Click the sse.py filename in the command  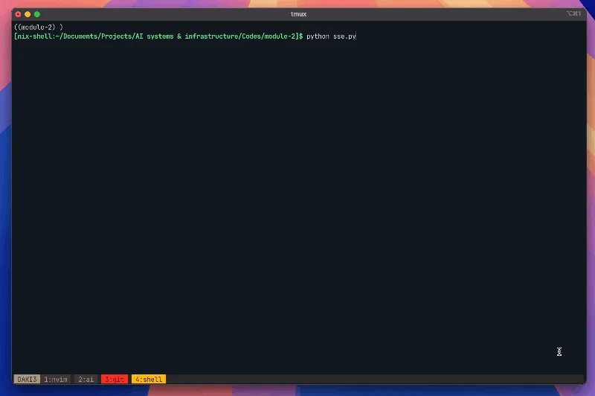[344, 36]
